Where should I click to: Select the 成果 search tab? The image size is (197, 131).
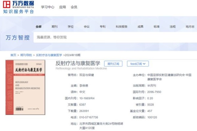click(x=141, y=27)
